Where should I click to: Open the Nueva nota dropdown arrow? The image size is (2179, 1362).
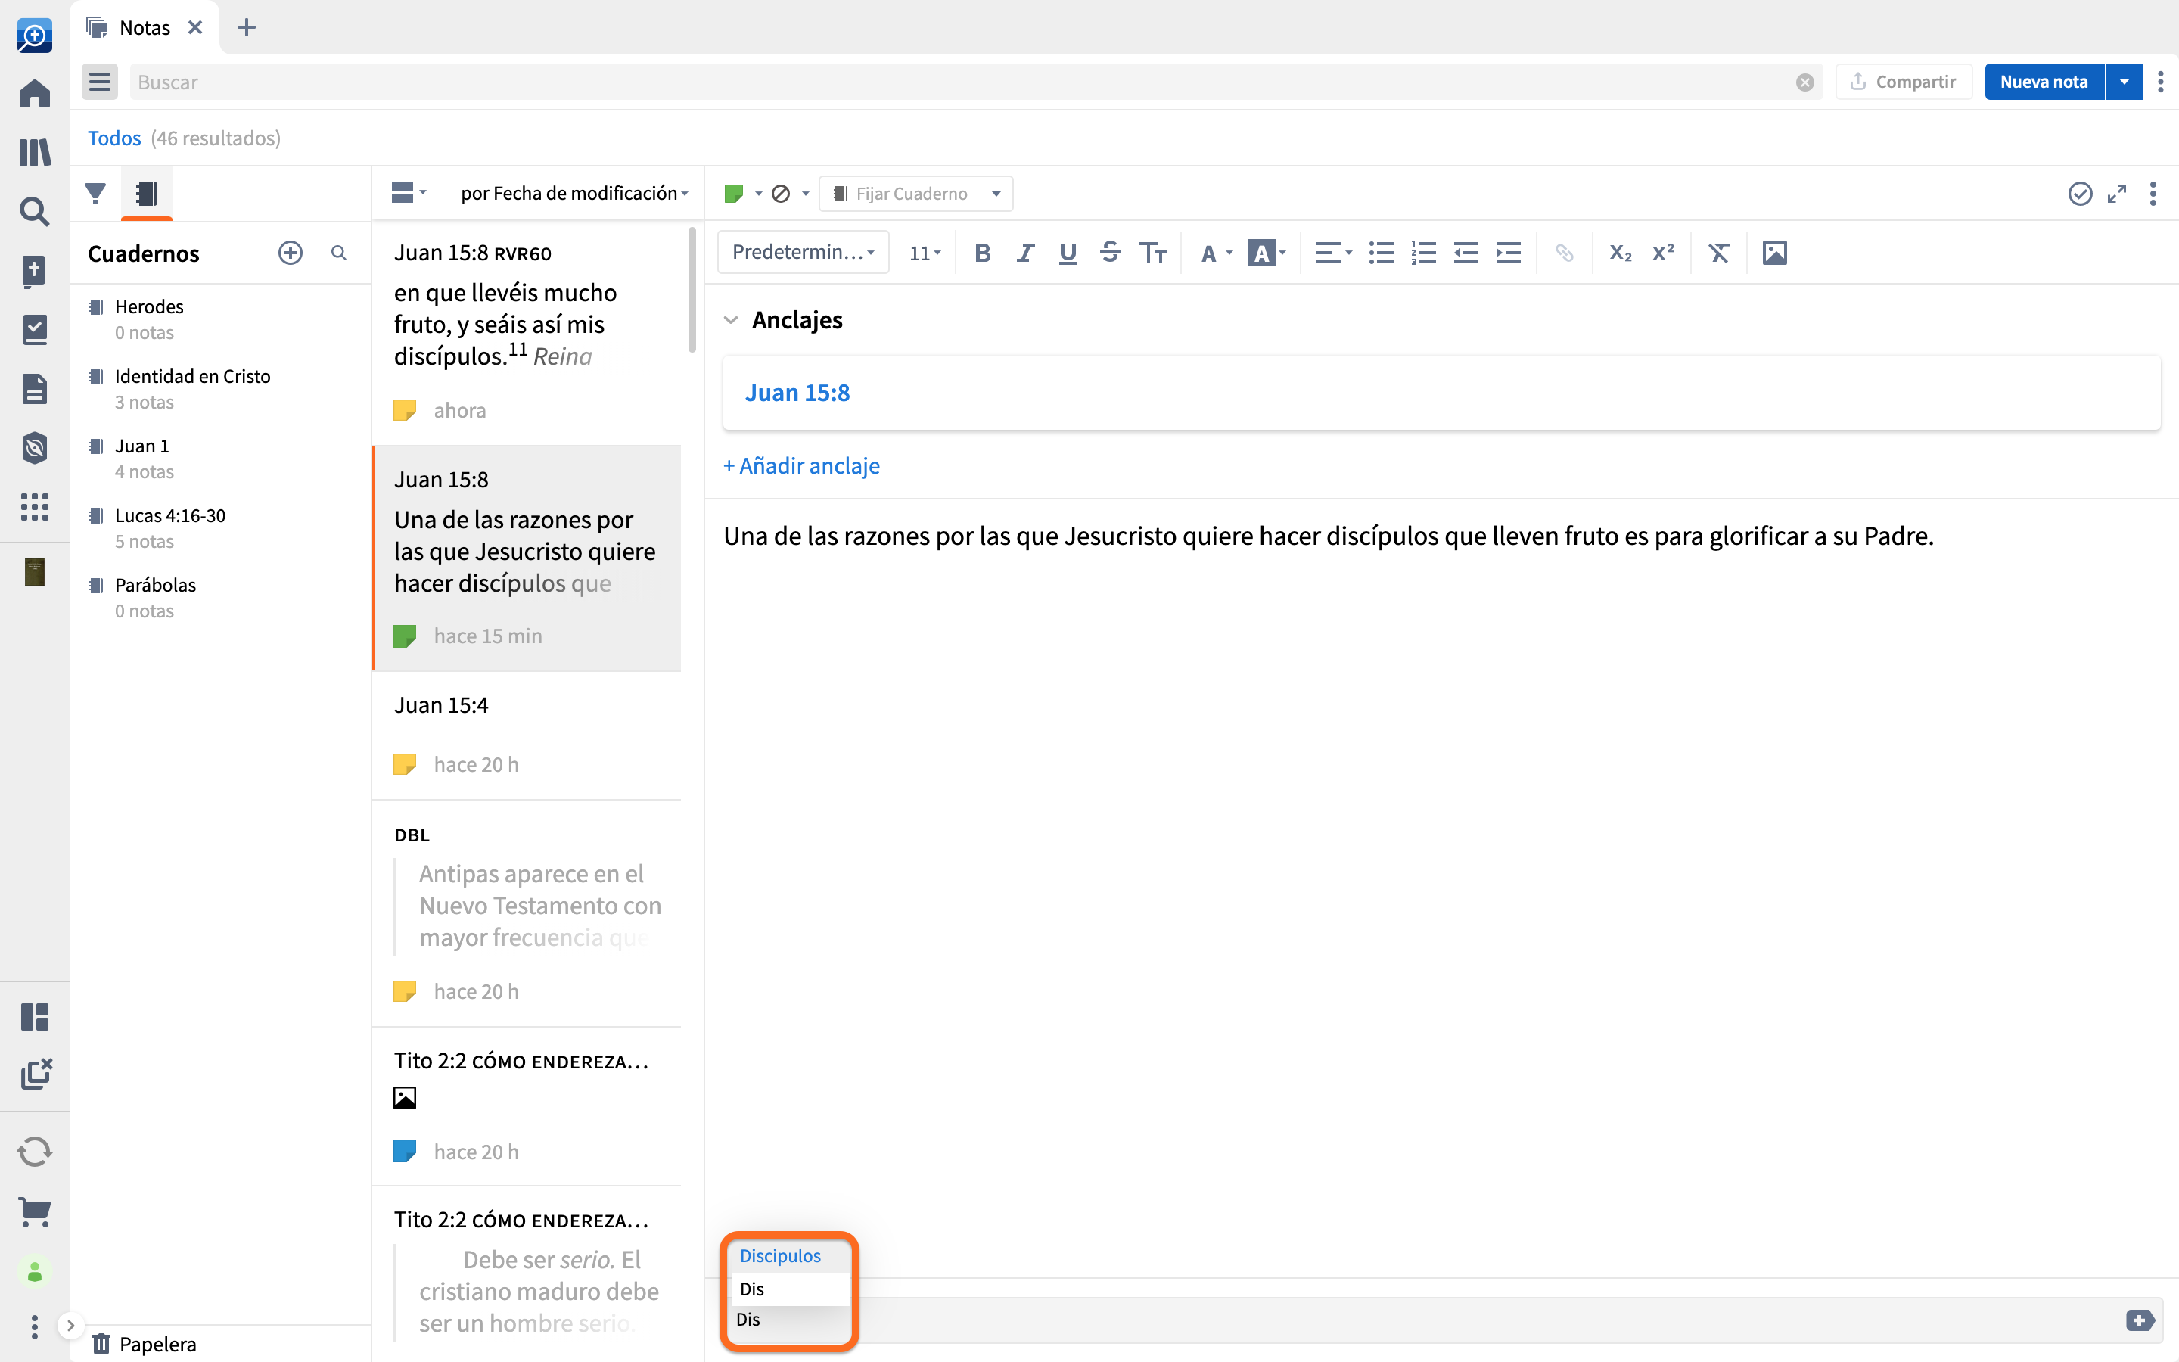tap(2124, 82)
